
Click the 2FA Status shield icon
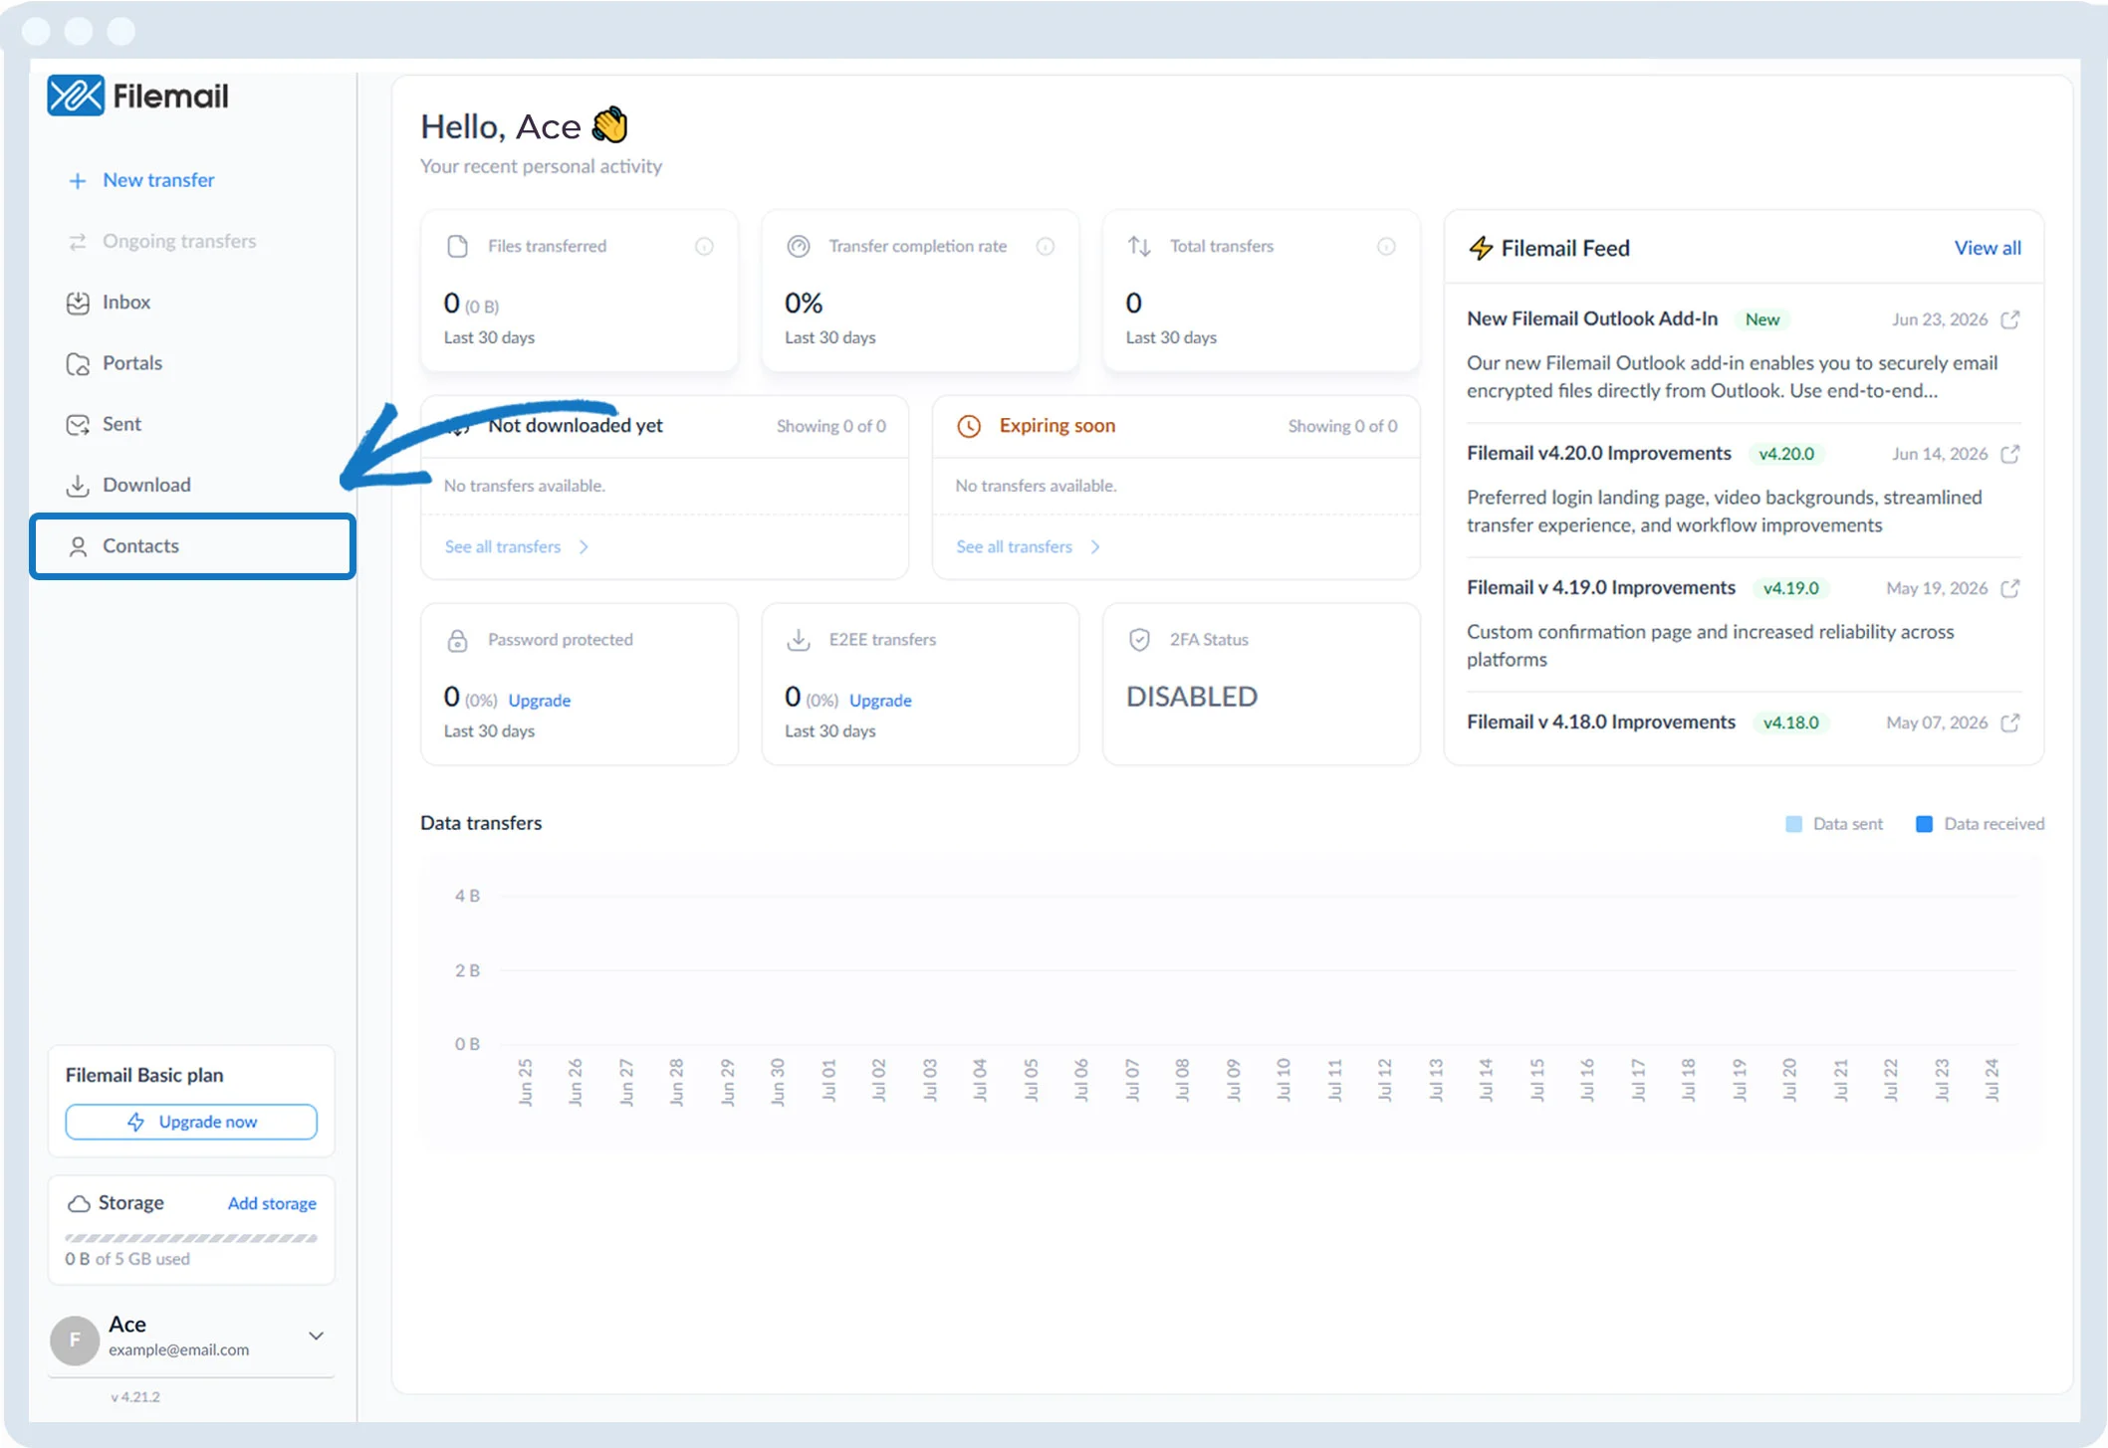pos(1139,640)
